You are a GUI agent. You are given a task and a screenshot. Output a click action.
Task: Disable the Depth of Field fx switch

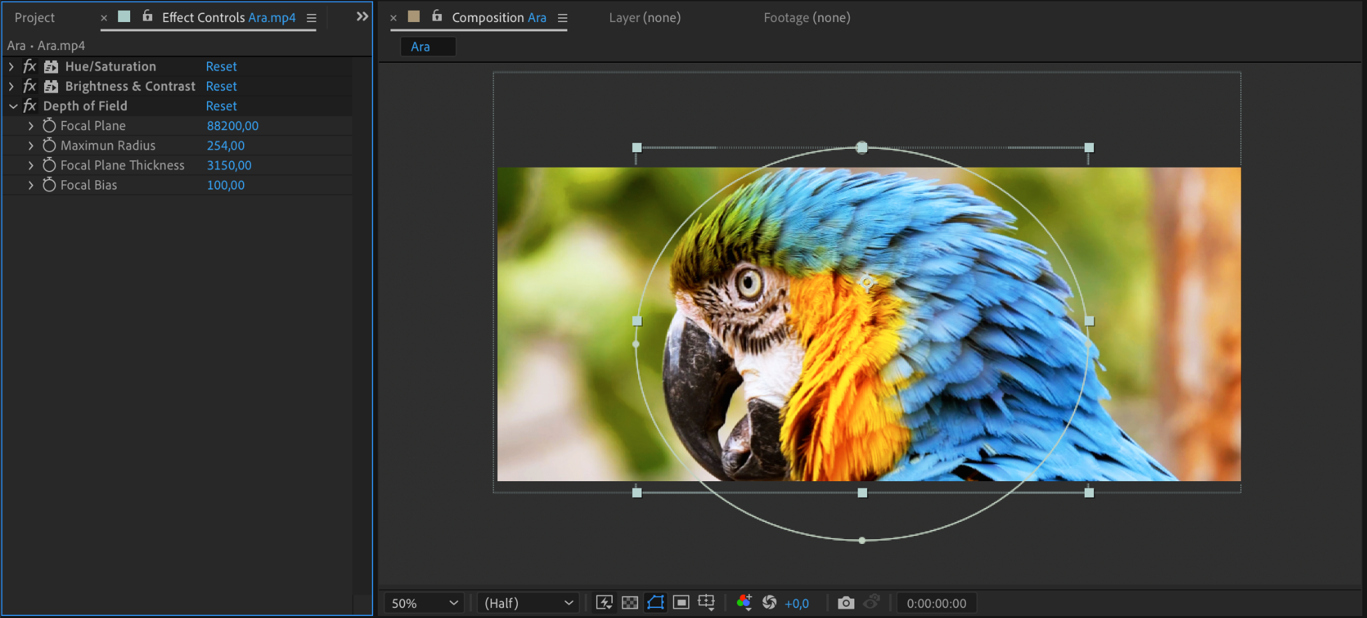click(x=29, y=106)
